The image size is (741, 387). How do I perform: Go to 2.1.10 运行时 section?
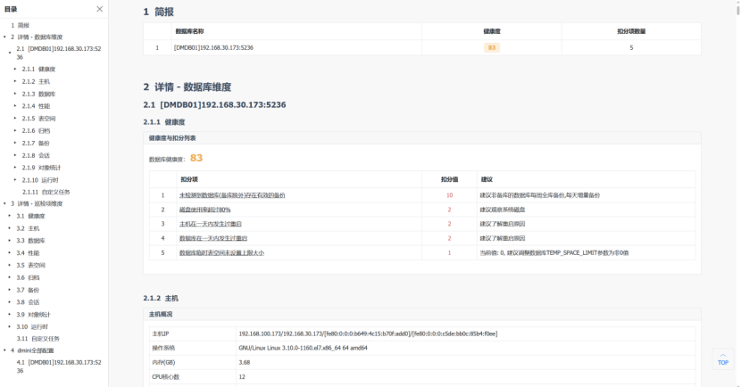(x=40, y=180)
